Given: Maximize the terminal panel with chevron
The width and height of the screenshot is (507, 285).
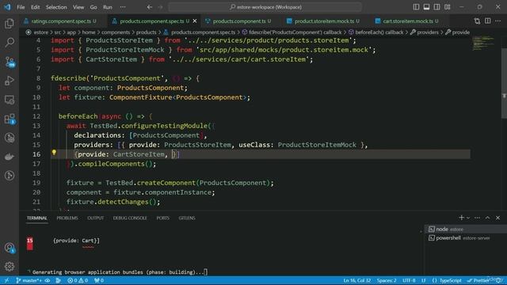Looking at the screenshot, I should [x=488, y=218].
